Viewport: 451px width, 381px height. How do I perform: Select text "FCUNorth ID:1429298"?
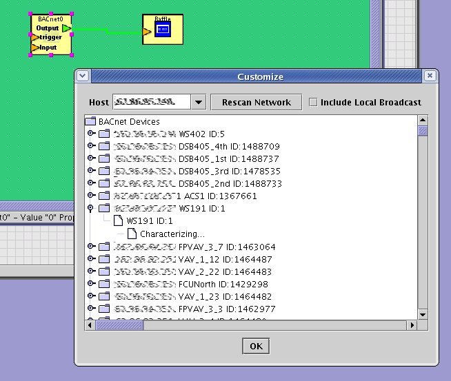click(x=223, y=284)
